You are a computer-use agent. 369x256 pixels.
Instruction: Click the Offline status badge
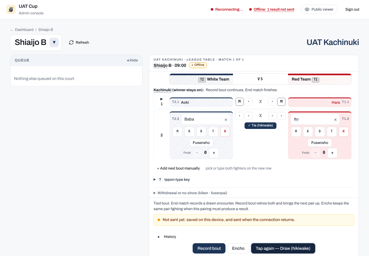pos(198,65)
